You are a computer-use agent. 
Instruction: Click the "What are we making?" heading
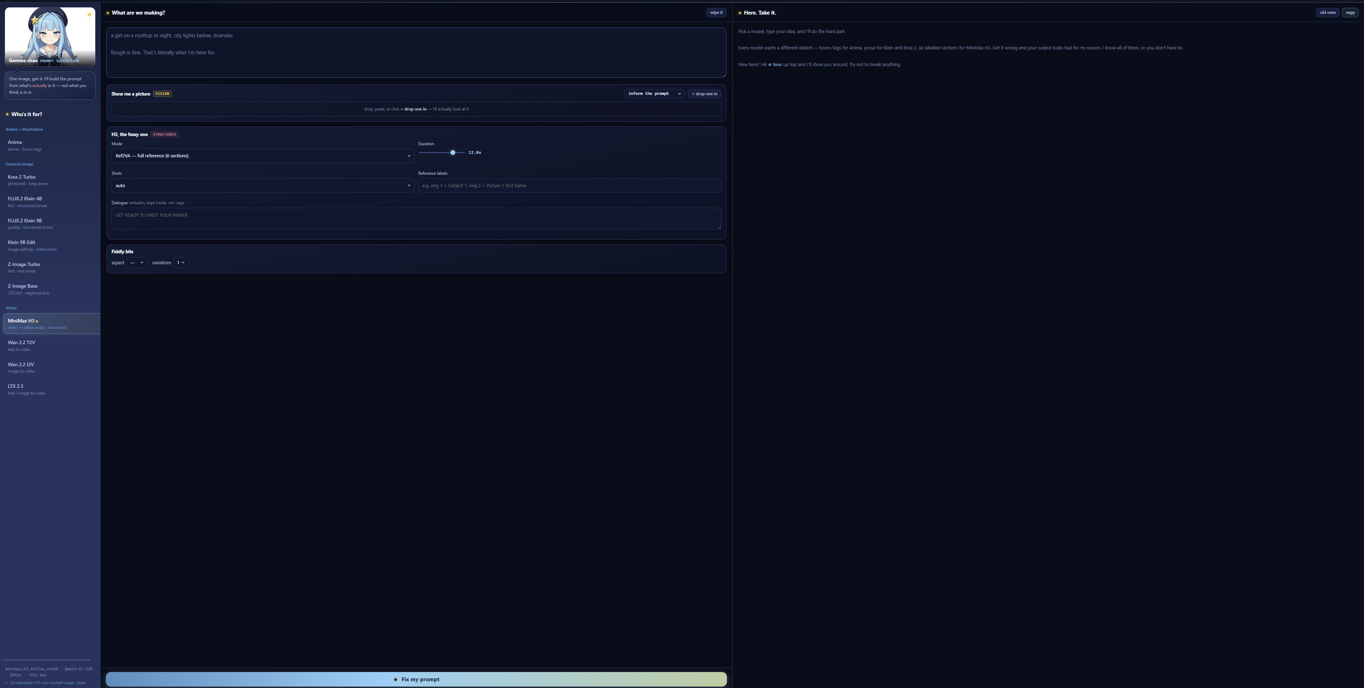138,13
